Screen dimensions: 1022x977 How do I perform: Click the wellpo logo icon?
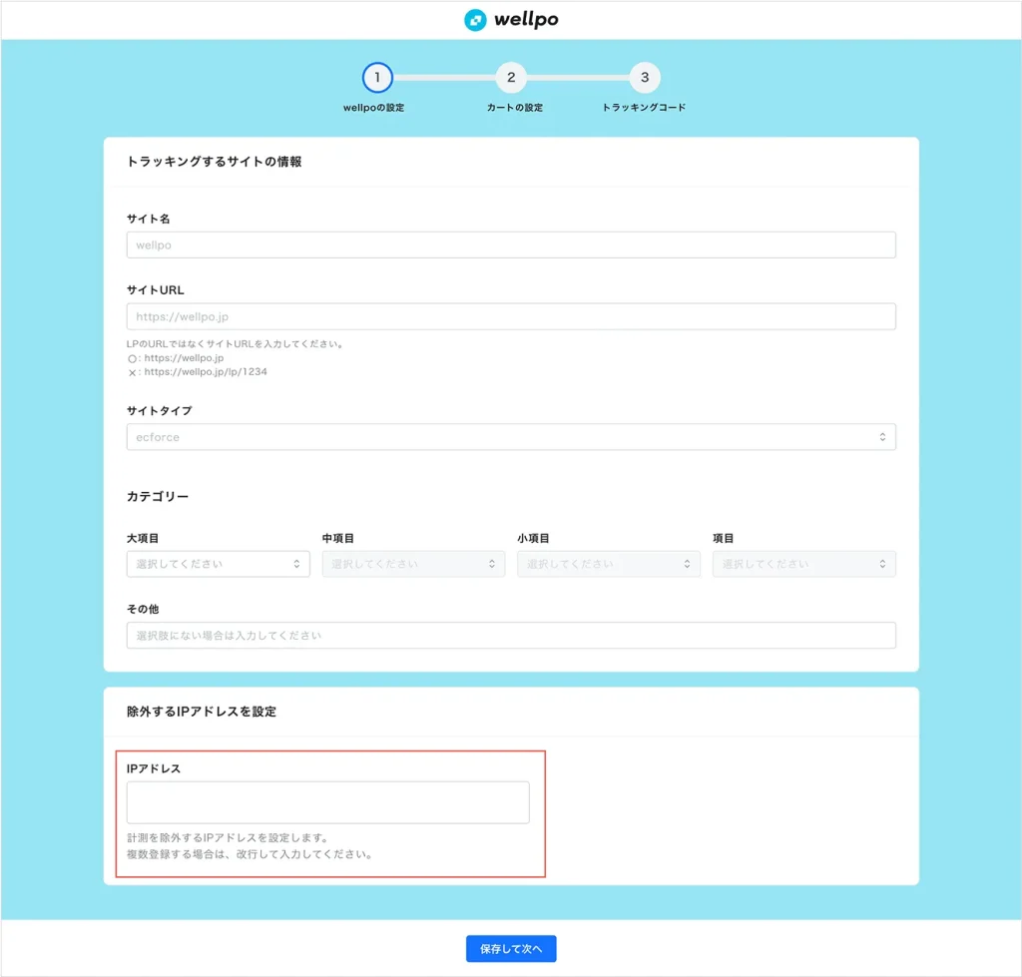[476, 20]
